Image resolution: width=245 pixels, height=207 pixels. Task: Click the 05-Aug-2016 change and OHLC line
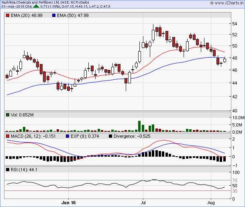56,6
